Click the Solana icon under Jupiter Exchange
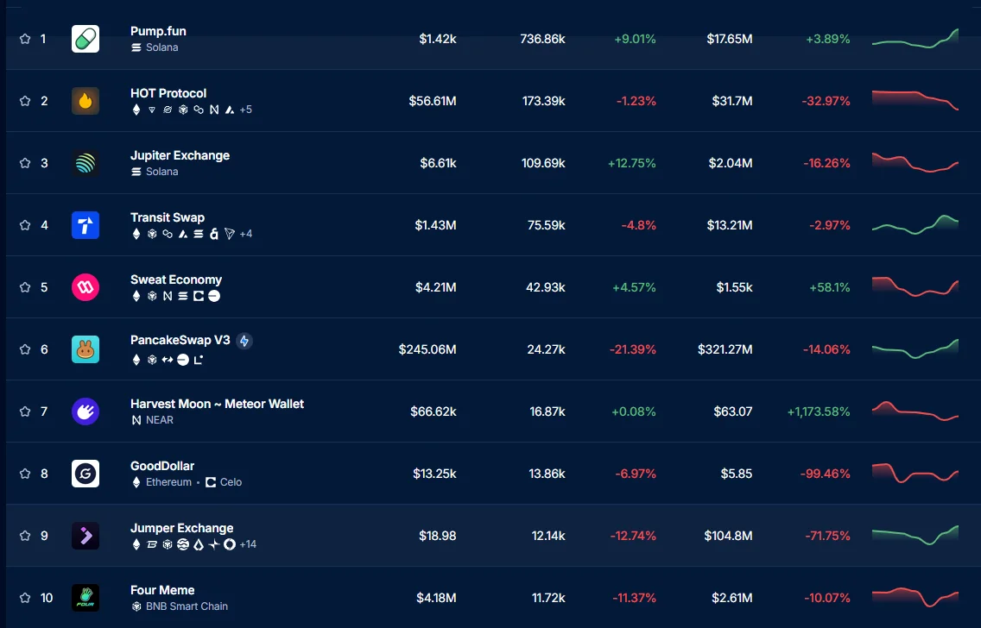This screenshot has width=981, height=628. 135,172
